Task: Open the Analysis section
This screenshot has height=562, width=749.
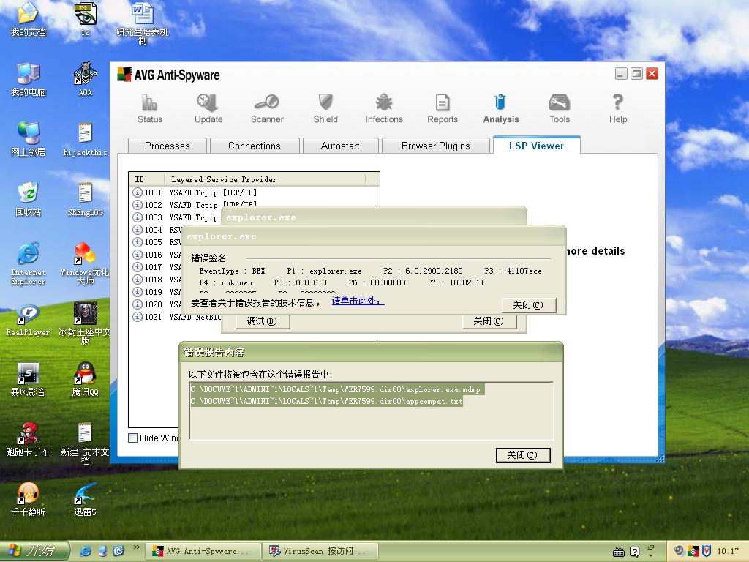Action: point(500,108)
